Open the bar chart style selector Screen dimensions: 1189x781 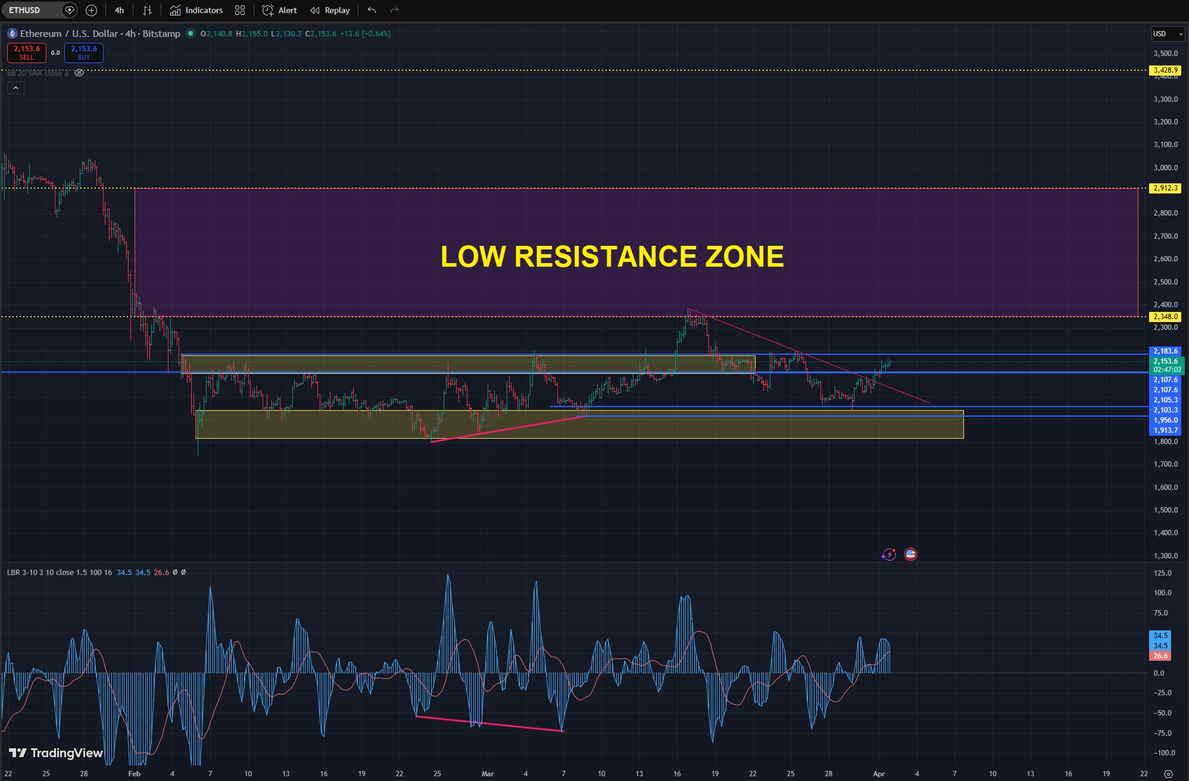tap(147, 10)
